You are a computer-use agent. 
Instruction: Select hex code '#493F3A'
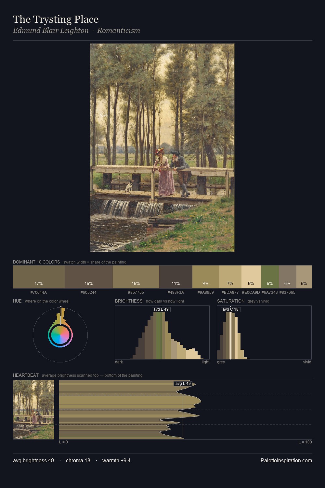point(176,292)
